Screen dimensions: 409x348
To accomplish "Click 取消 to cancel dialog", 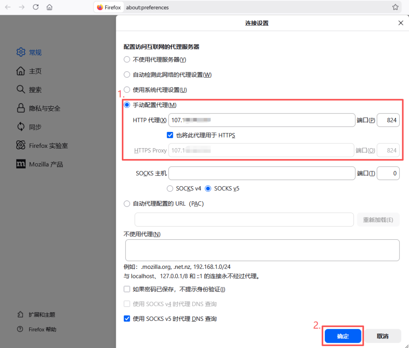I will coord(383,336).
